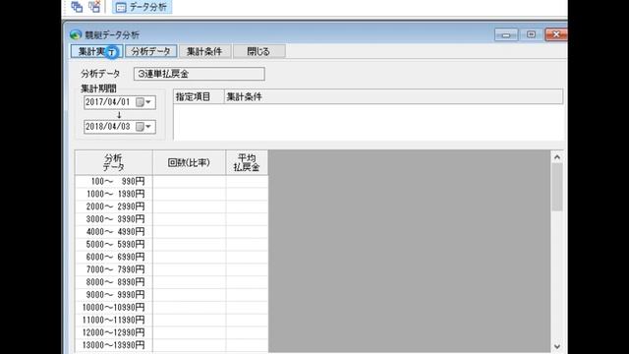The height and width of the screenshot is (354, 629).
Task: Select the 12000～12990円 row
Action: 171,332
